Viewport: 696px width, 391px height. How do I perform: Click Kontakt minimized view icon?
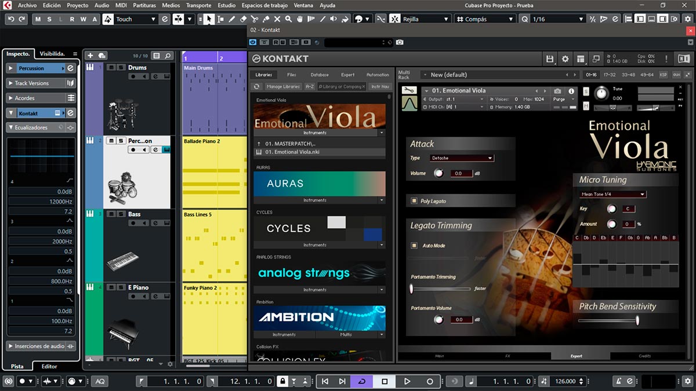pos(596,59)
